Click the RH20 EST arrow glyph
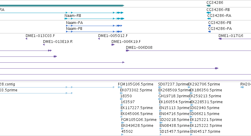This screenshot has height=136, width=251. tap(242, 87)
